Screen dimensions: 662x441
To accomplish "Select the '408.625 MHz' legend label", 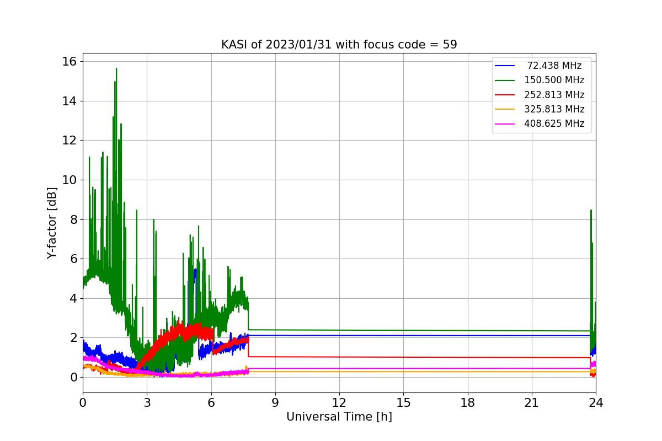I will 554,123.
